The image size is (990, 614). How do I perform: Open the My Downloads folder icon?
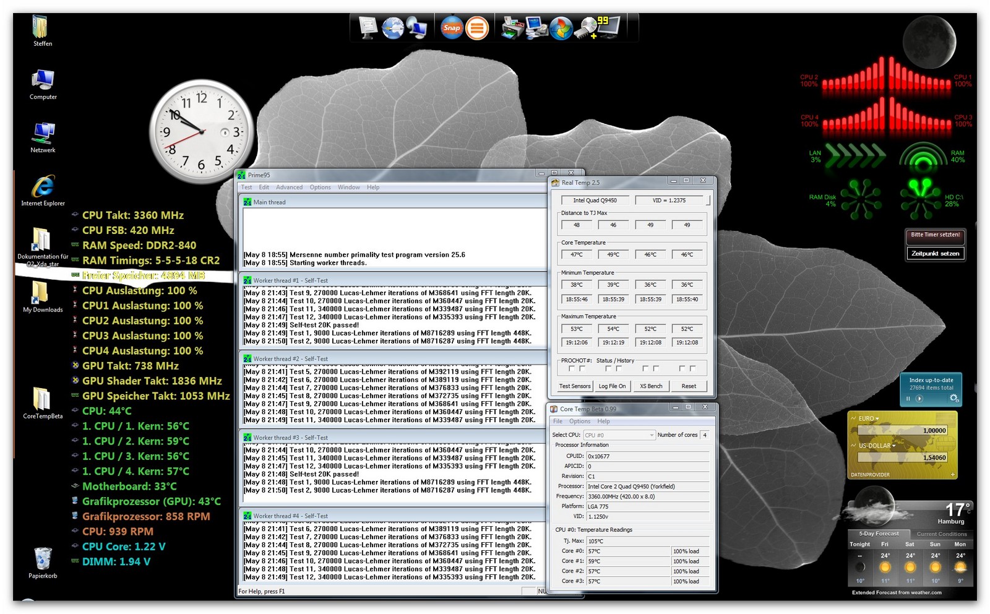(43, 296)
